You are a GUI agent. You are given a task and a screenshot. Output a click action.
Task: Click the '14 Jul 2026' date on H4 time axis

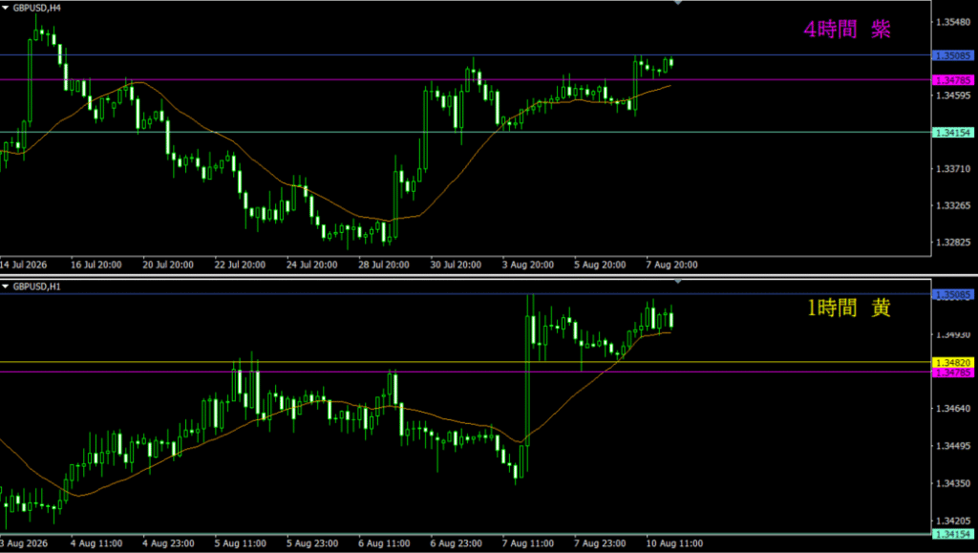click(24, 265)
